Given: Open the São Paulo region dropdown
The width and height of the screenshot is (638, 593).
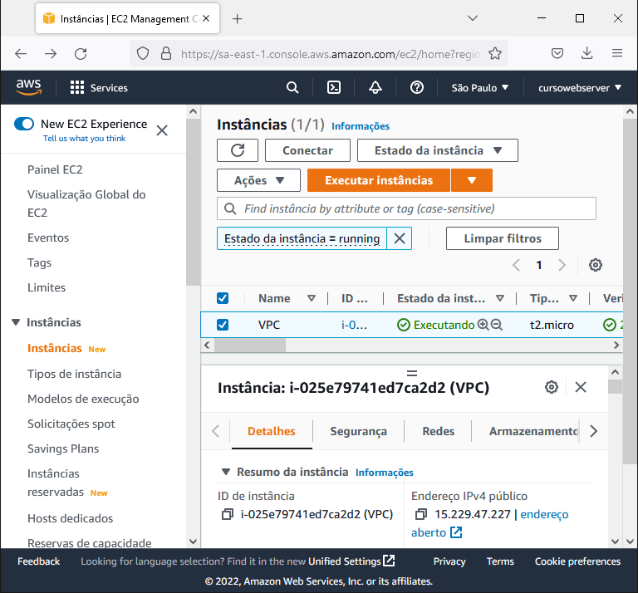Looking at the screenshot, I should (x=479, y=88).
